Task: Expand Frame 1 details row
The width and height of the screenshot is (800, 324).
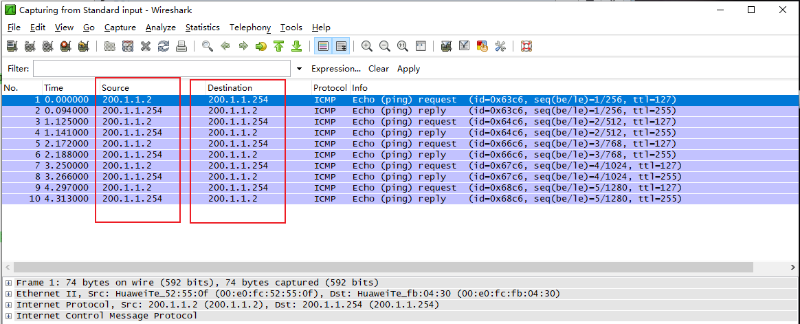Action: (x=9, y=283)
